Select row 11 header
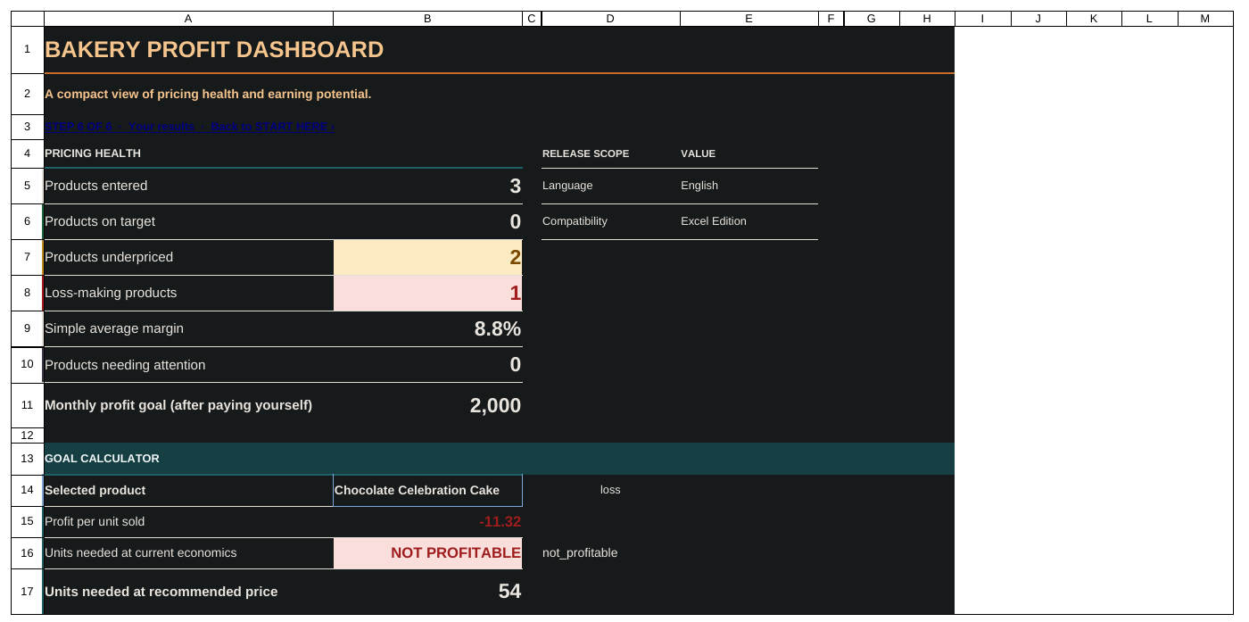Screen dimensions: 1249x622 pyautogui.click(x=27, y=405)
